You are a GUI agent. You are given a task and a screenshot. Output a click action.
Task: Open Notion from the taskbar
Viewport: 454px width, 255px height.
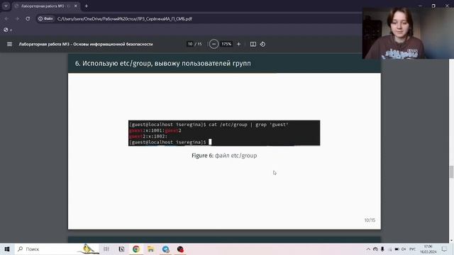[121, 249]
